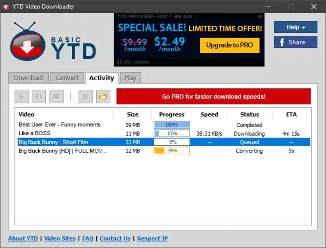This screenshot has width=326, height=248.
Task: Open the About YTD link
Action: (23, 238)
